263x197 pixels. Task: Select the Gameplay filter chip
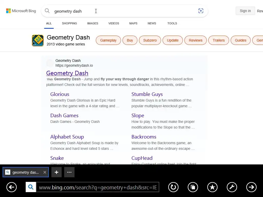click(108, 40)
